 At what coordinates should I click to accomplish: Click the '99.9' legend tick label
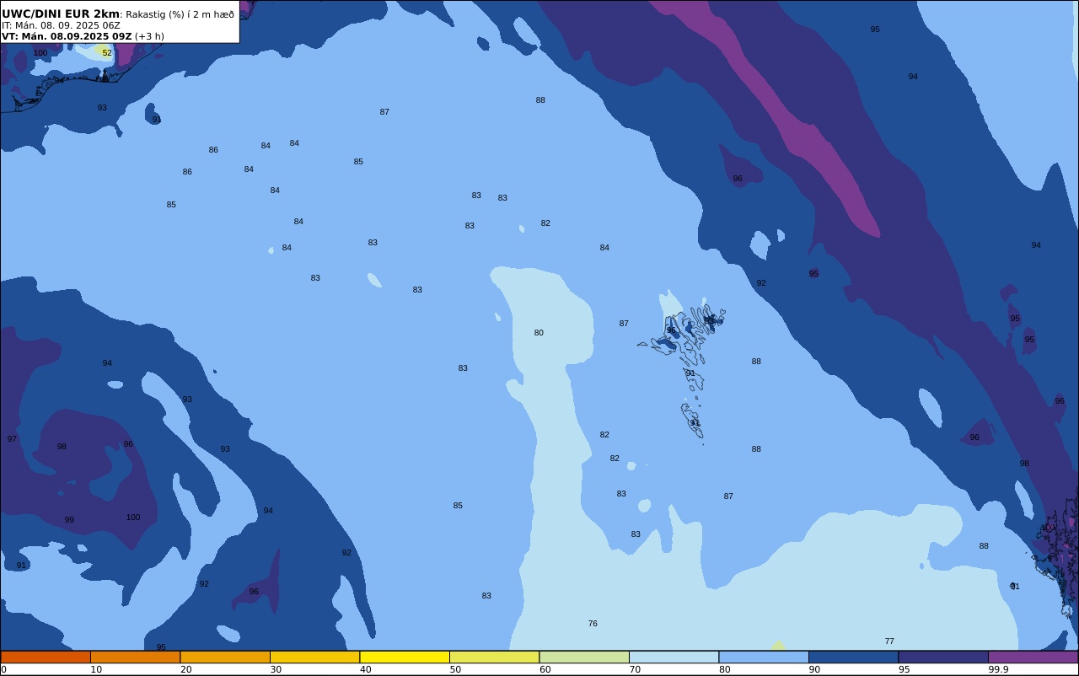coord(998,669)
